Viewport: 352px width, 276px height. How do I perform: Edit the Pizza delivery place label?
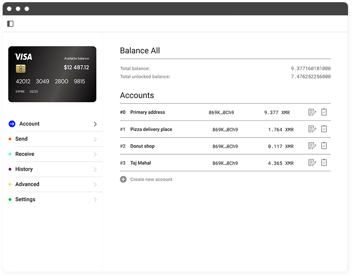[312, 129]
